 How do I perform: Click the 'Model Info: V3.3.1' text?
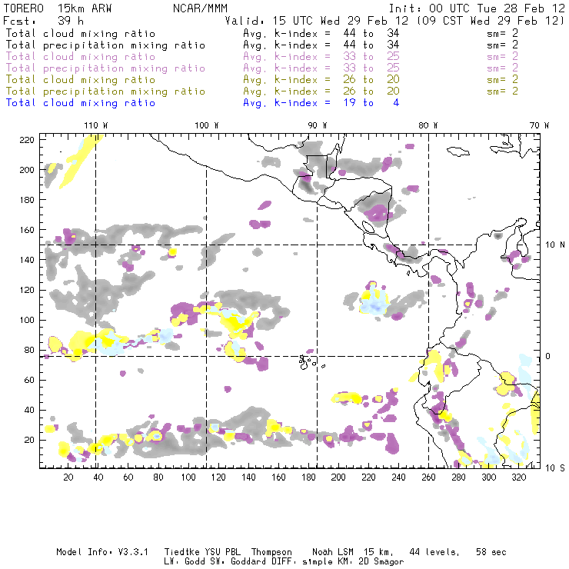click(102, 552)
